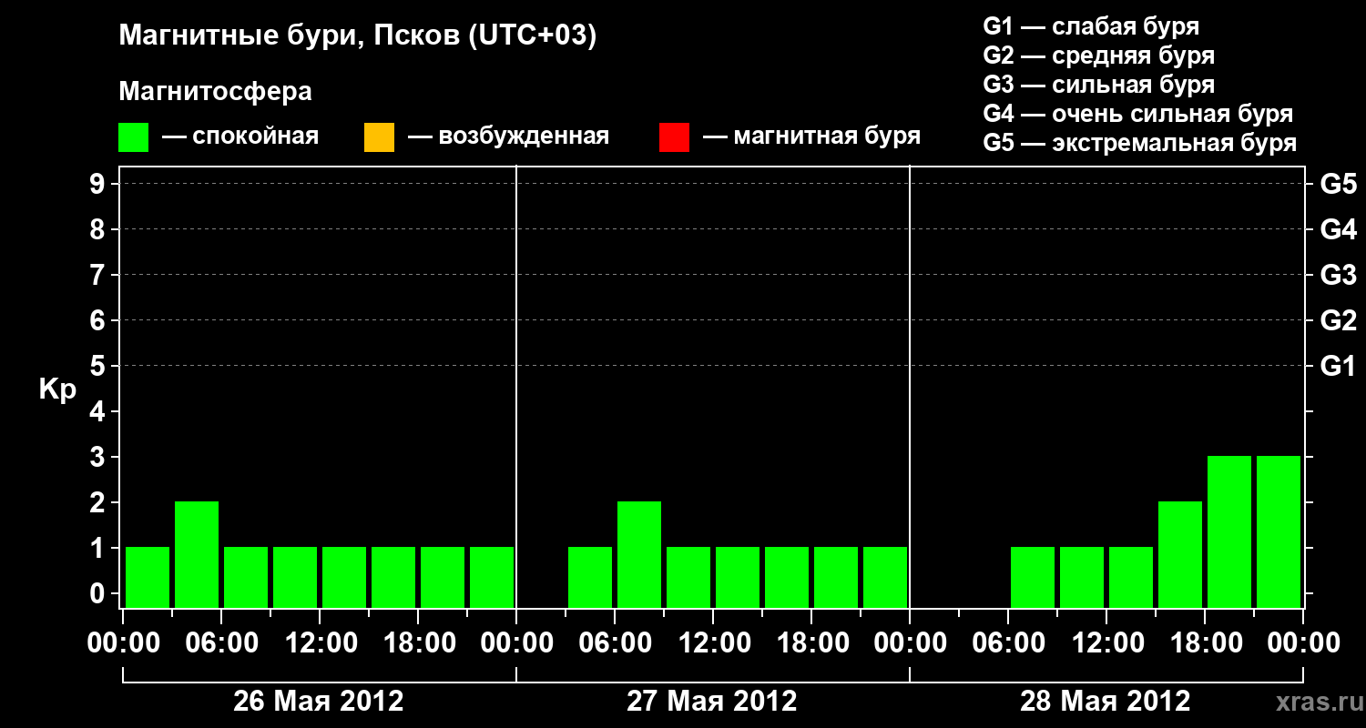
Task: Click the leftmost 00:00 time label
Action: click(123, 642)
